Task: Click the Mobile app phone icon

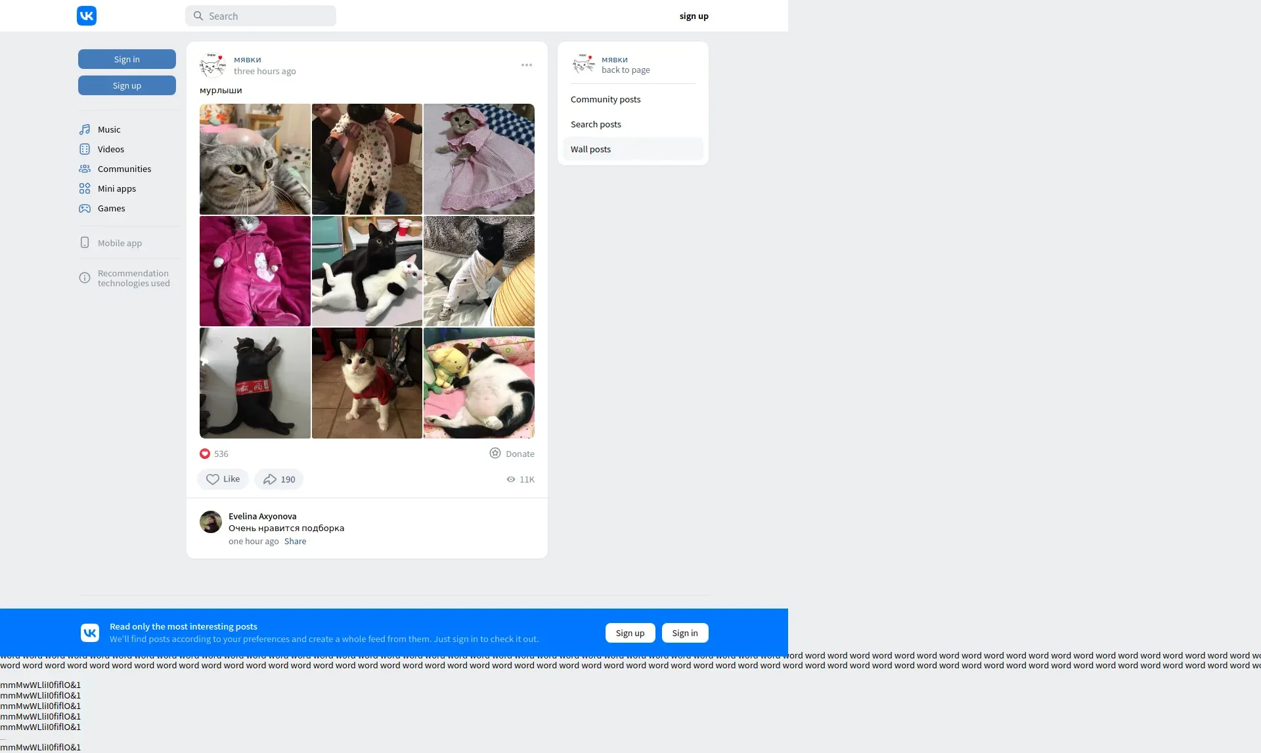Action: (x=85, y=243)
